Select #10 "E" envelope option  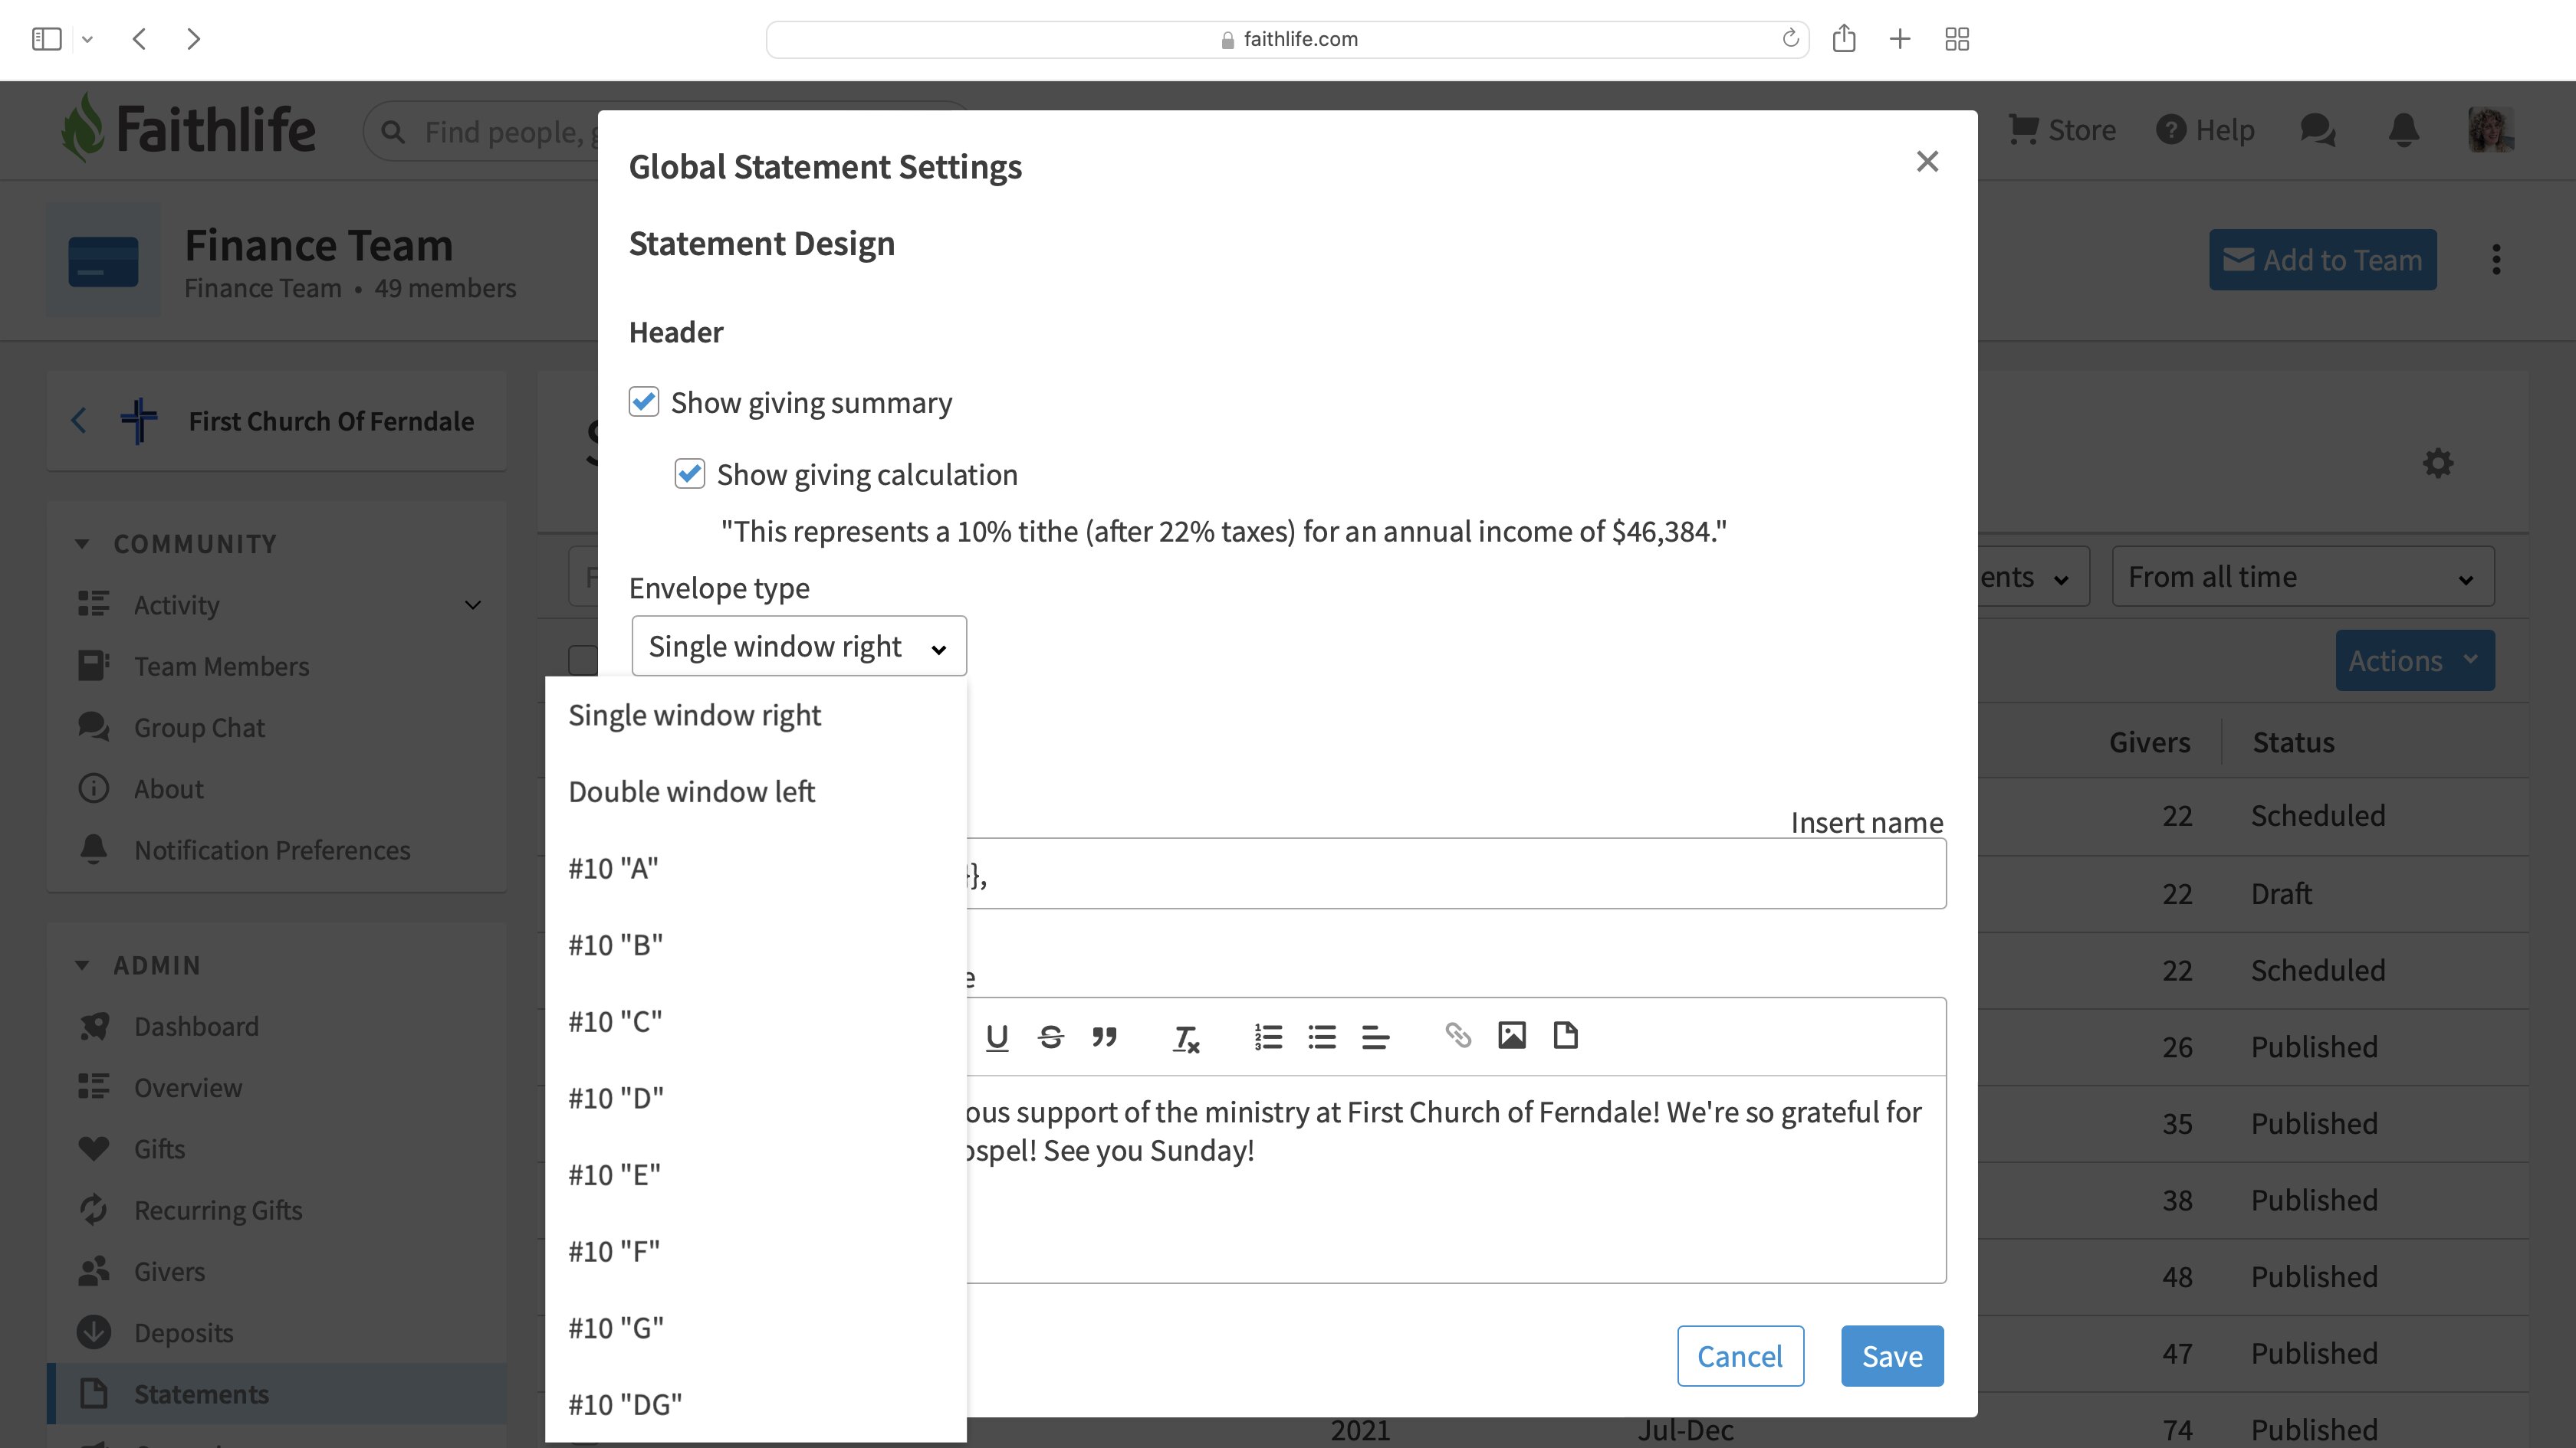(756, 1174)
